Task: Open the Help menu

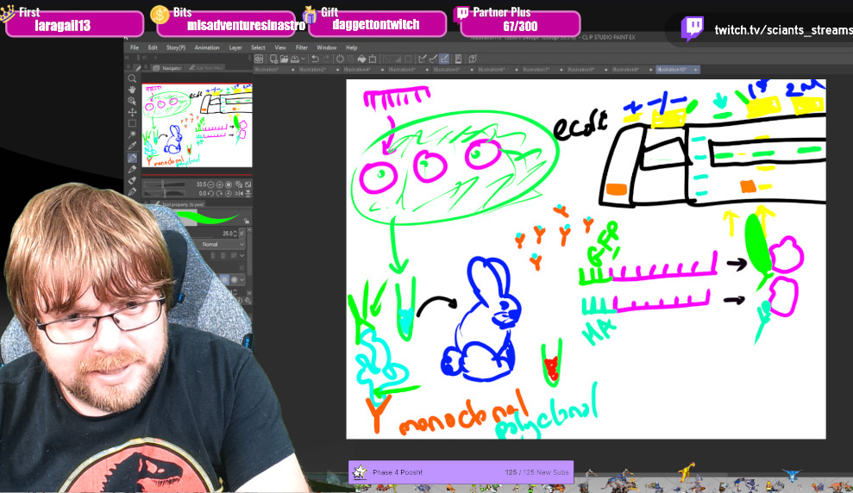Action: click(x=351, y=47)
